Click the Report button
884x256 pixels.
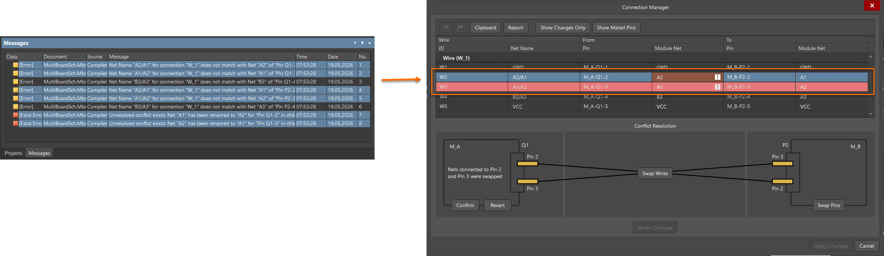click(516, 28)
